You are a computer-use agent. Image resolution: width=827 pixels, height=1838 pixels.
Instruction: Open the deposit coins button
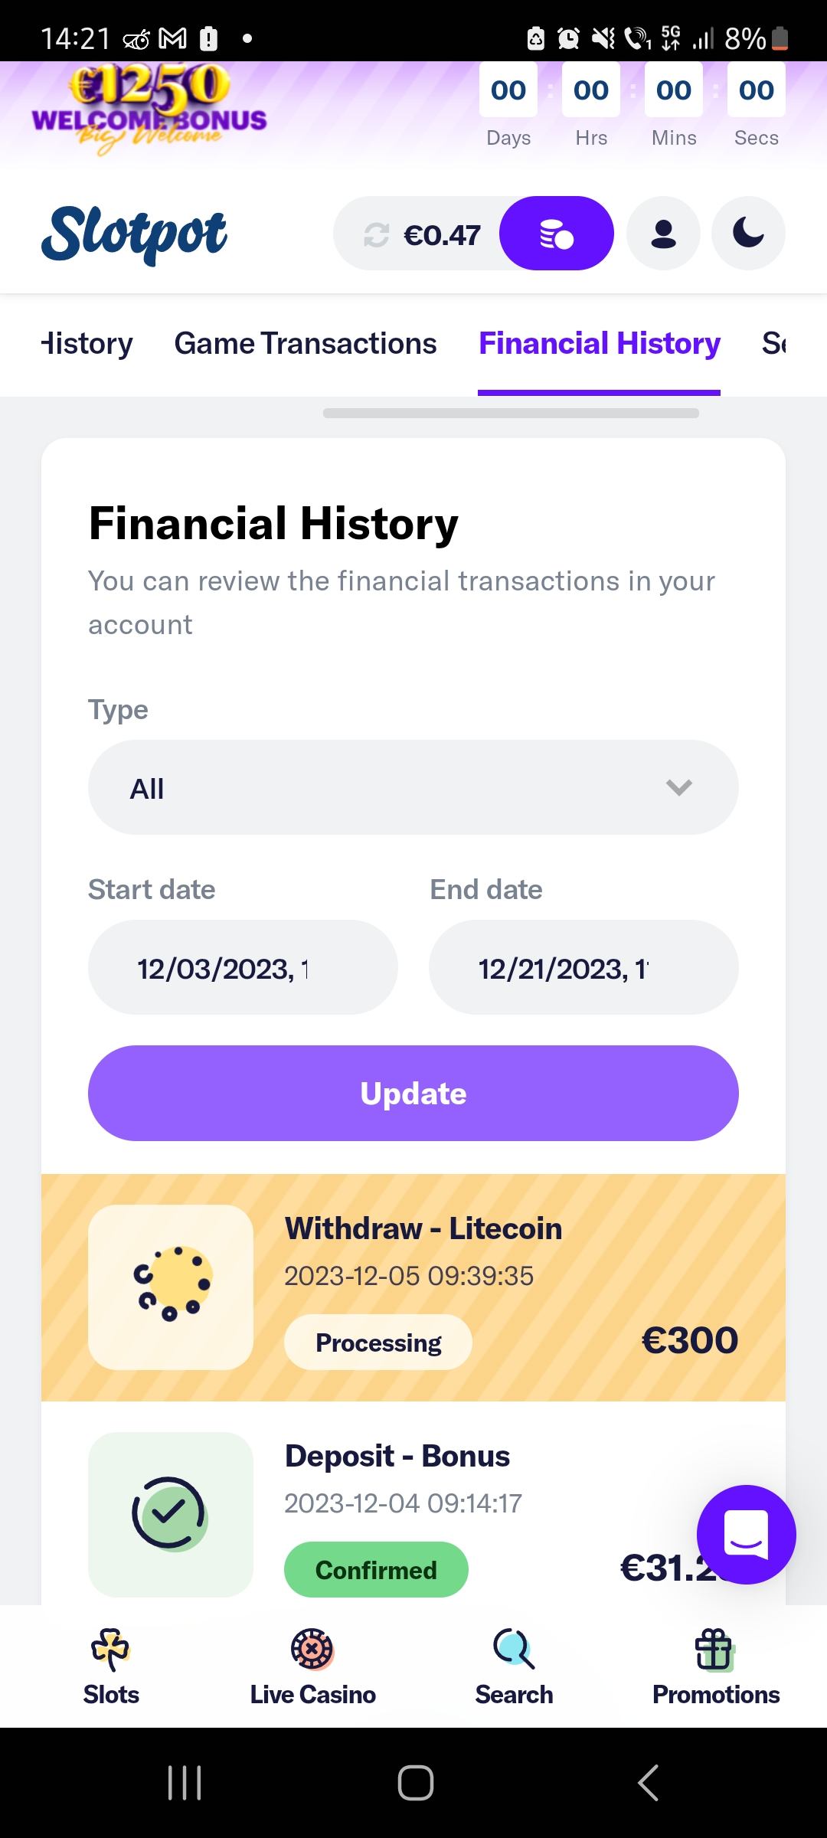coord(557,234)
